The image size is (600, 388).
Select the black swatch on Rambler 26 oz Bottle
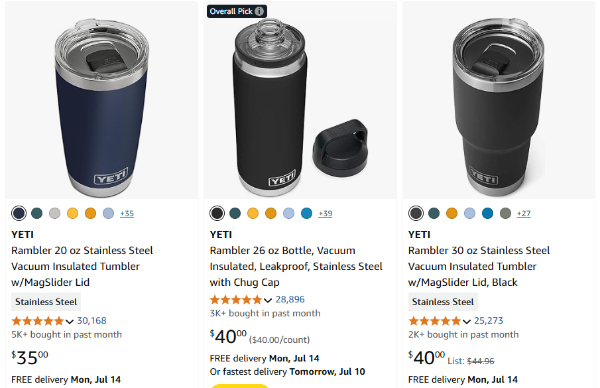click(x=217, y=213)
